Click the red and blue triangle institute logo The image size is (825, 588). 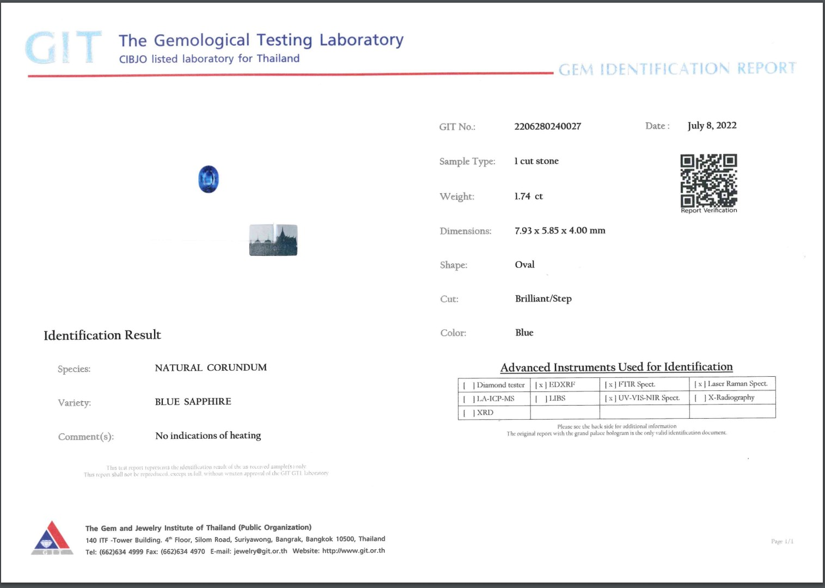52,538
